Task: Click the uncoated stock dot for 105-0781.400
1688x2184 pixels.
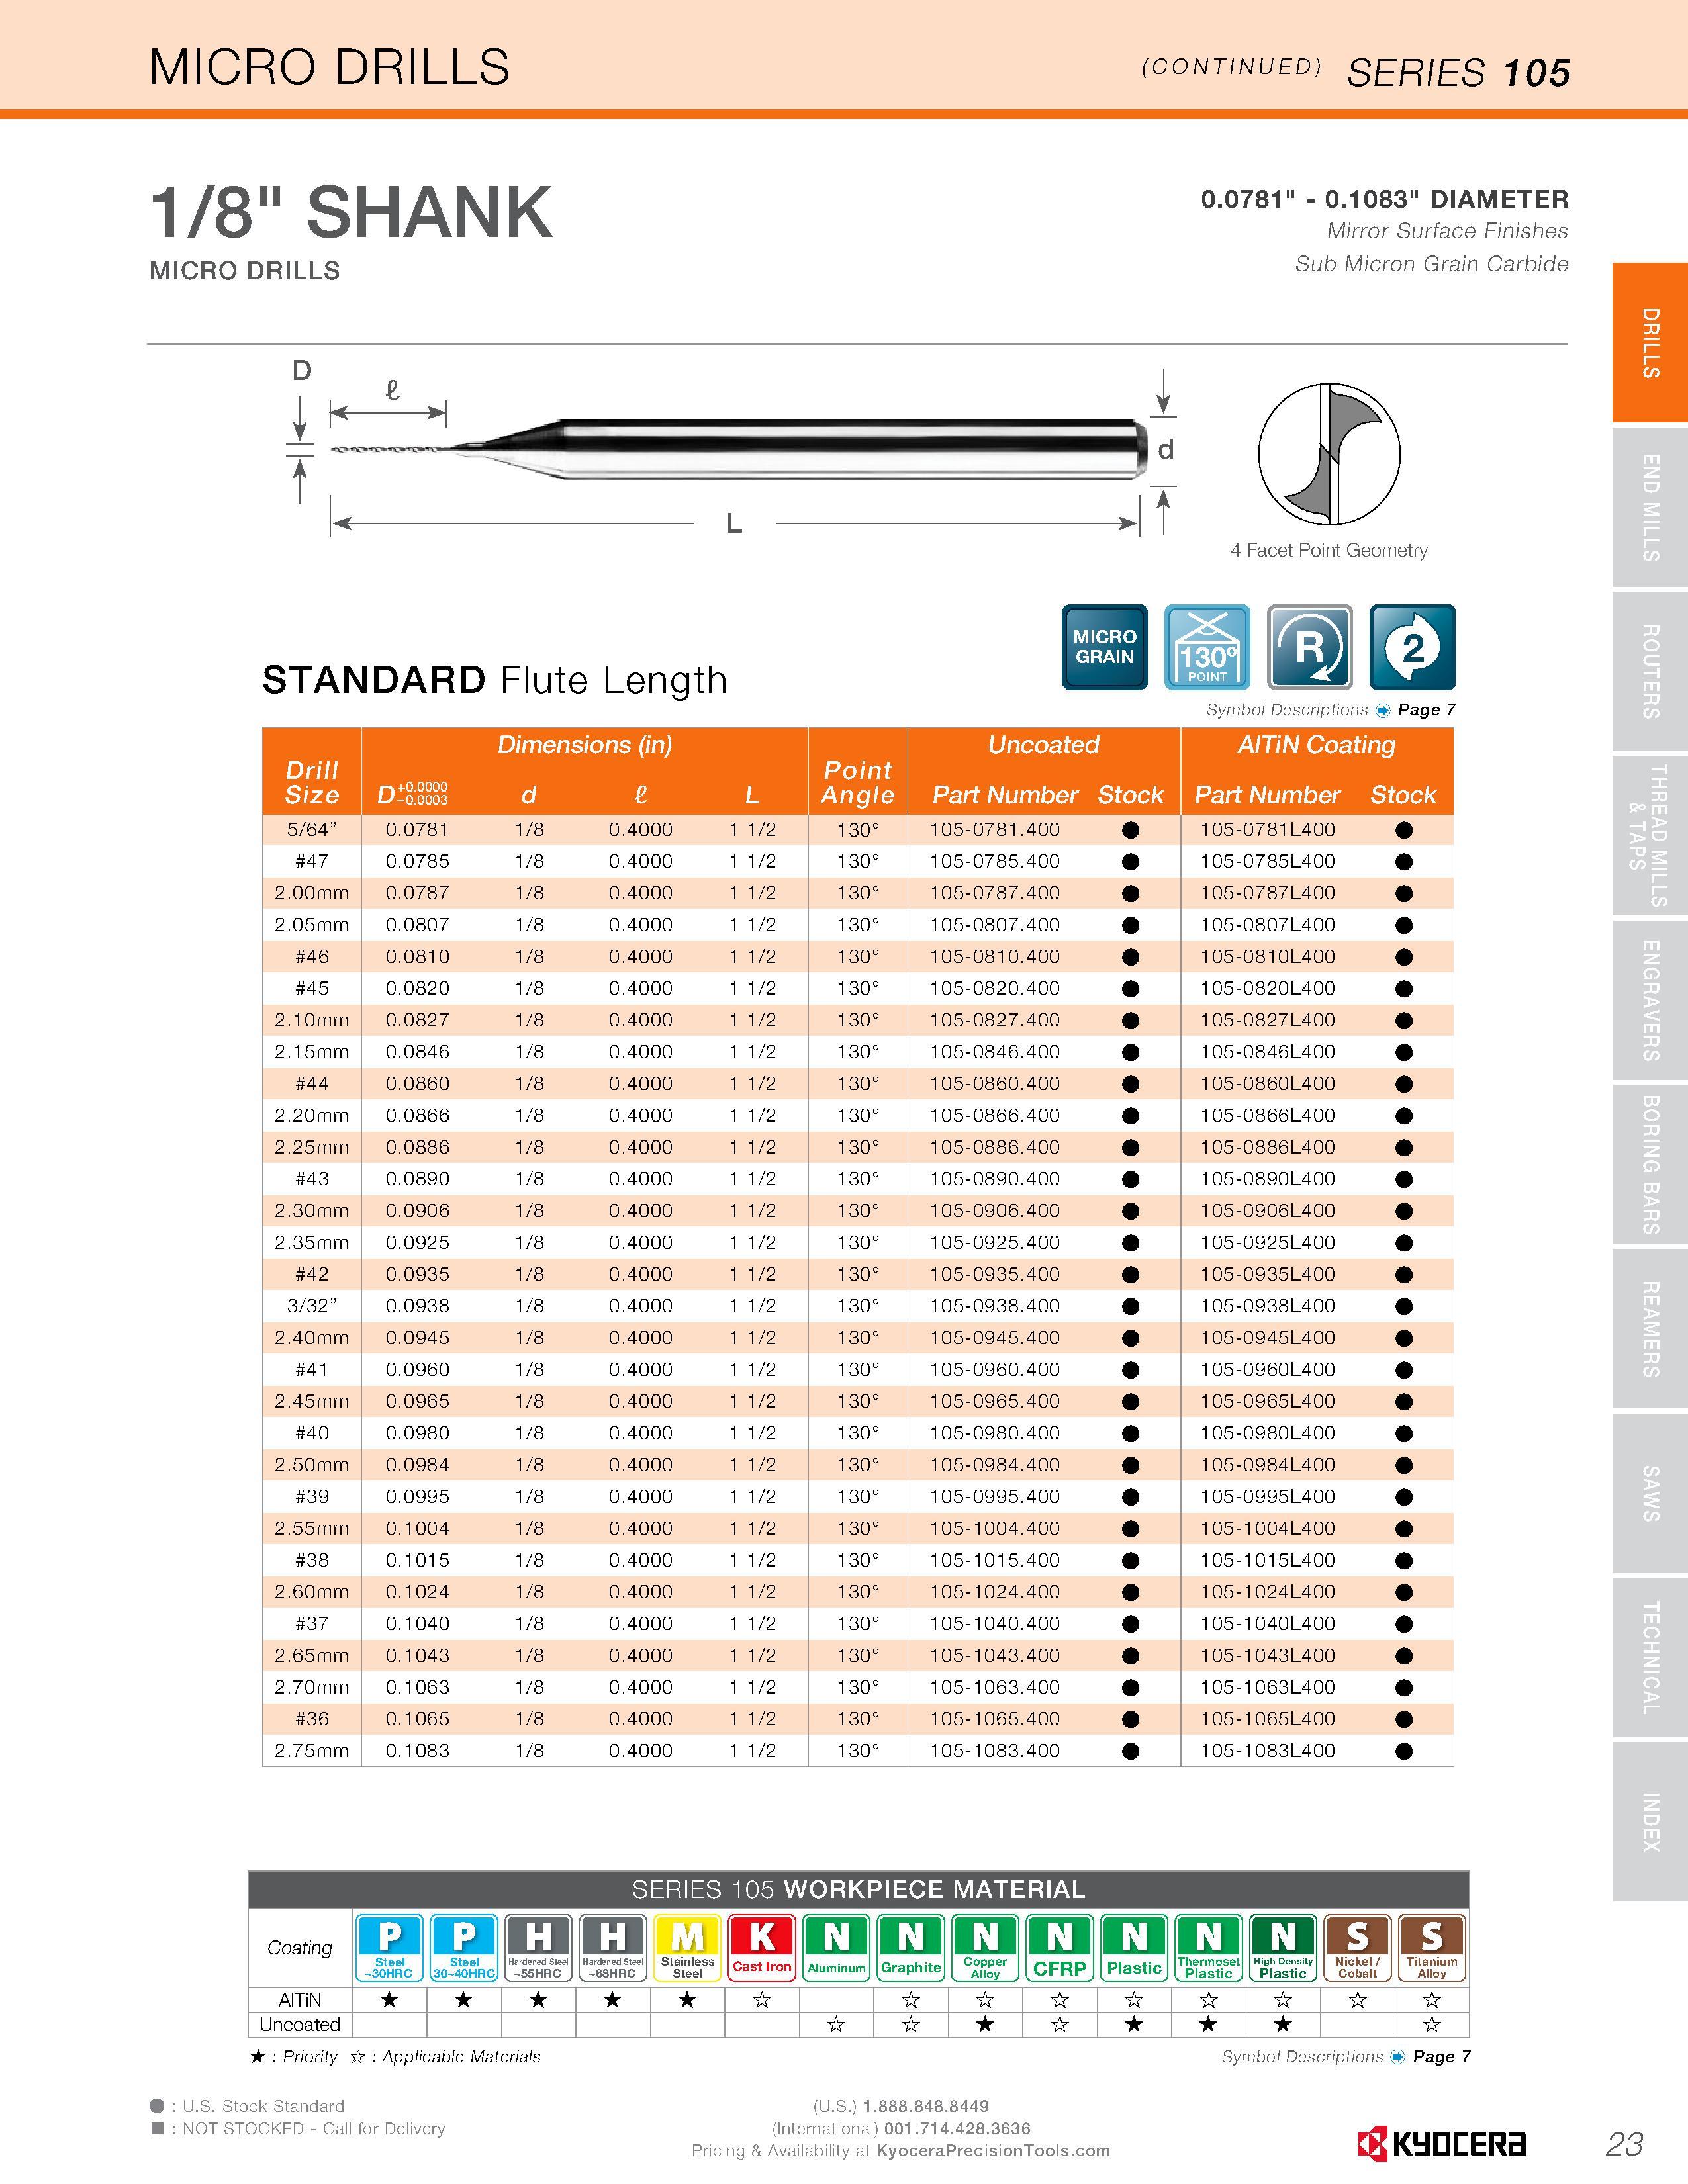Action: [x=1131, y=830]
